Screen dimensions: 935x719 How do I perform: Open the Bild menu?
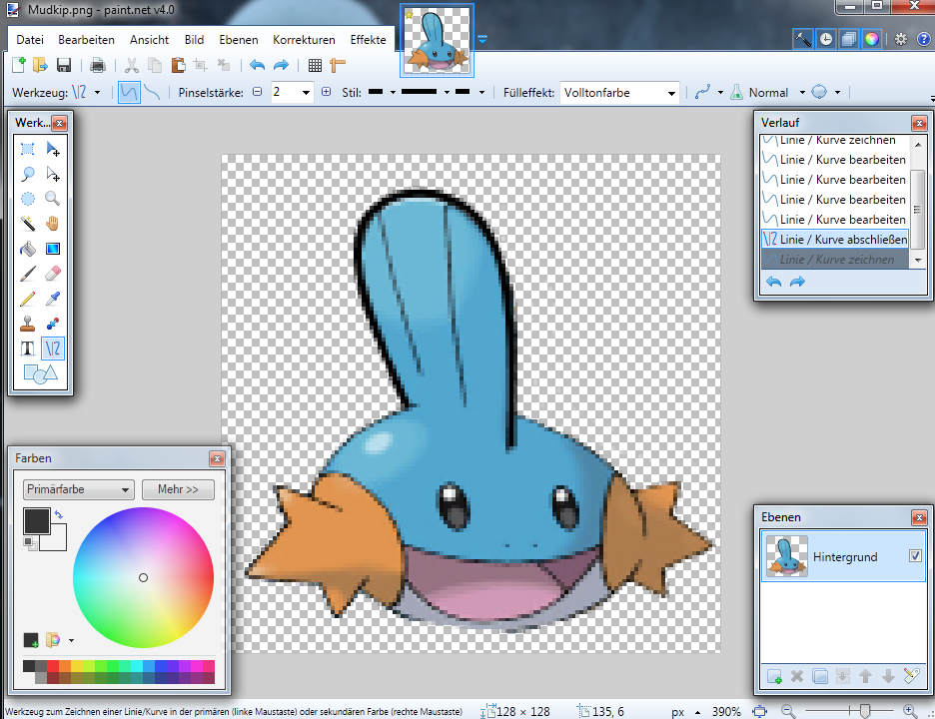[194, 39]
